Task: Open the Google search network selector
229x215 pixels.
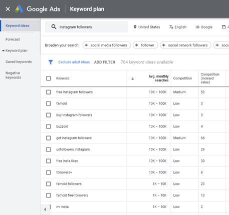Action: [x=204, y=27]
